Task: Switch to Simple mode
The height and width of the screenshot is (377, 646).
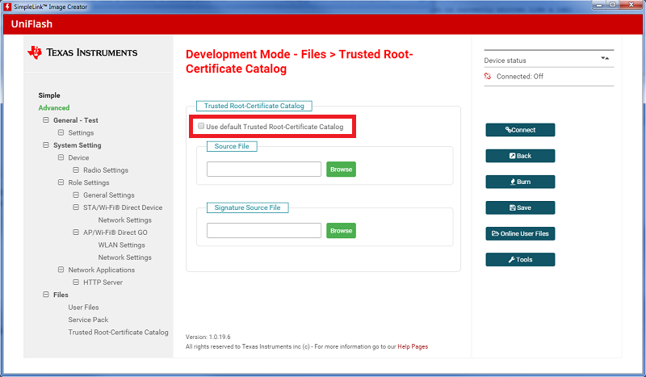Action: tap(49, 95)
